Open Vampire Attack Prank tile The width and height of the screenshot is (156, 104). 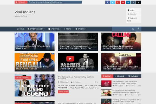pos(121,62)
